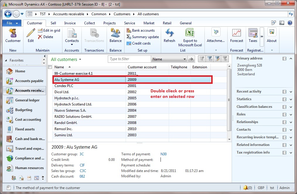Open Credit cards setup
Screen dimensions: 297x194
click(x=139, y=43)
